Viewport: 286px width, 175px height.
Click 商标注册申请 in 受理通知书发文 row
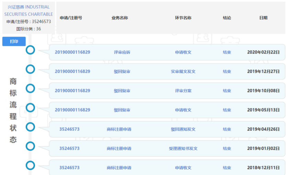point(119,149)
